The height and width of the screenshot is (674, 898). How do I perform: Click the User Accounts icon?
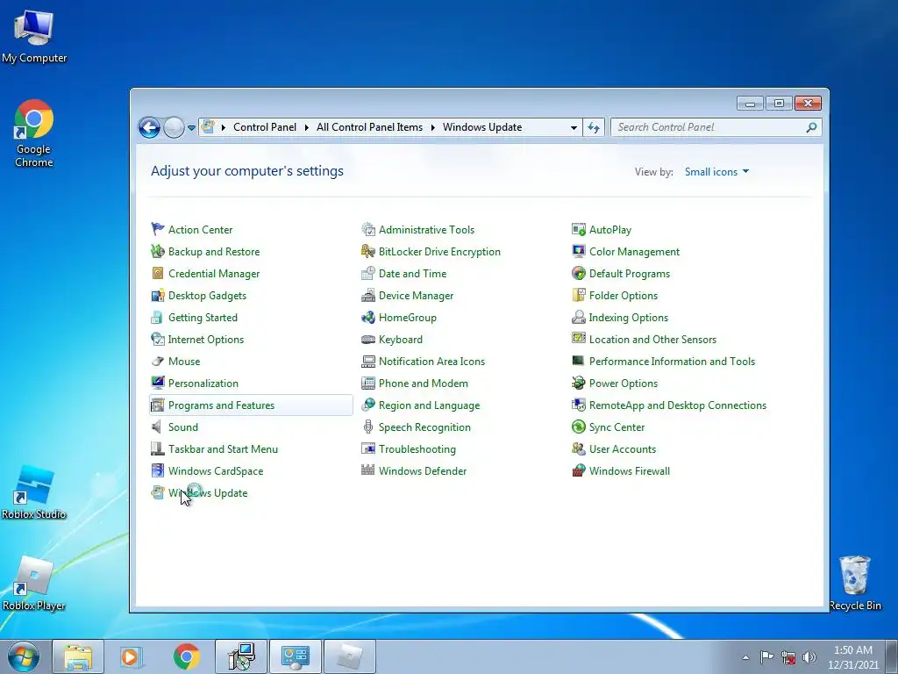[x=579, y=448]
